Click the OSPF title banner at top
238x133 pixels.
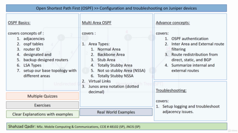pyautogui.click(x=116, y=8)
